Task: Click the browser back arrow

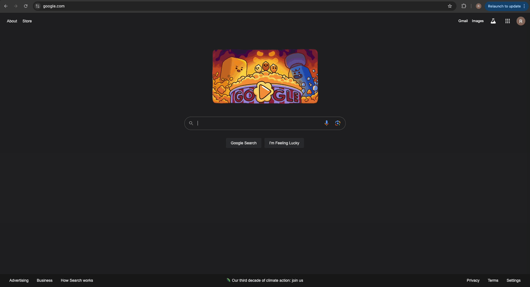Action: coord(6,6)
